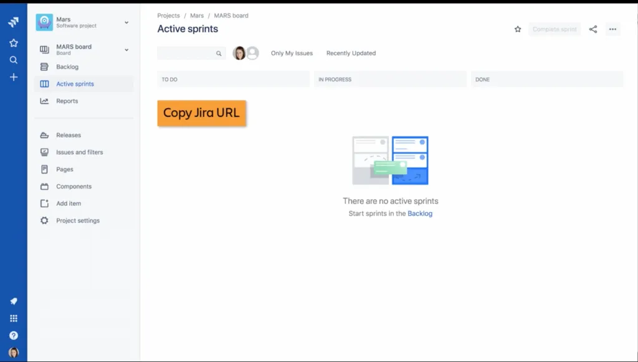Click the Issues and filters monitor icon

coord(44,152)
